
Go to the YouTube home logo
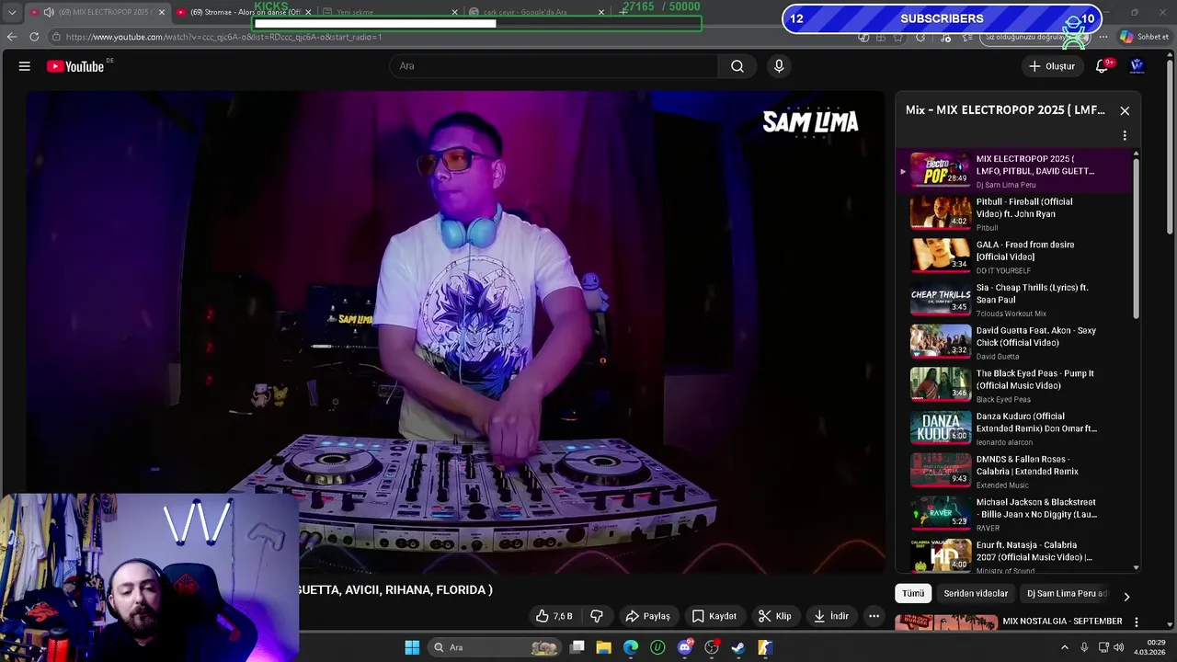[x=76, y=66]
